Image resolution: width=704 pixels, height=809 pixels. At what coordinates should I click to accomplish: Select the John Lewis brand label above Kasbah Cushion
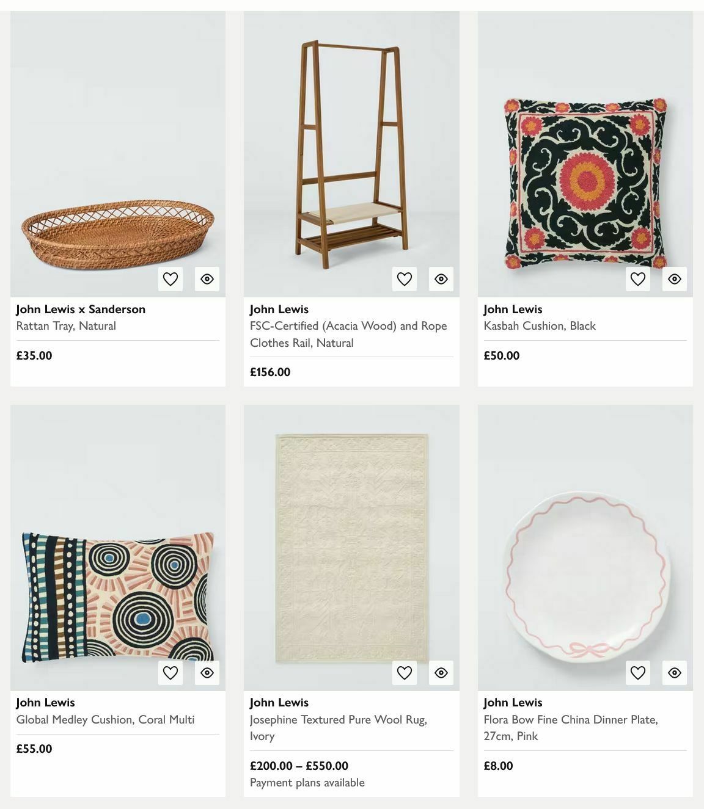point(512,309)
